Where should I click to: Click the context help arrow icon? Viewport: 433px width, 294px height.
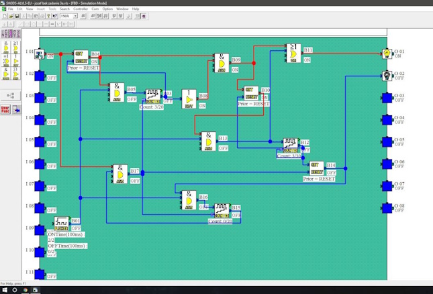[55, 16]
